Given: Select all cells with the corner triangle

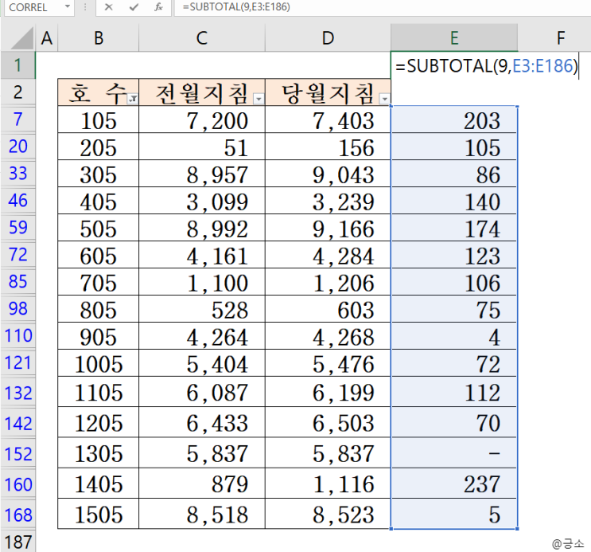Looking at the screenshot, I should click(x=21, y=37).
